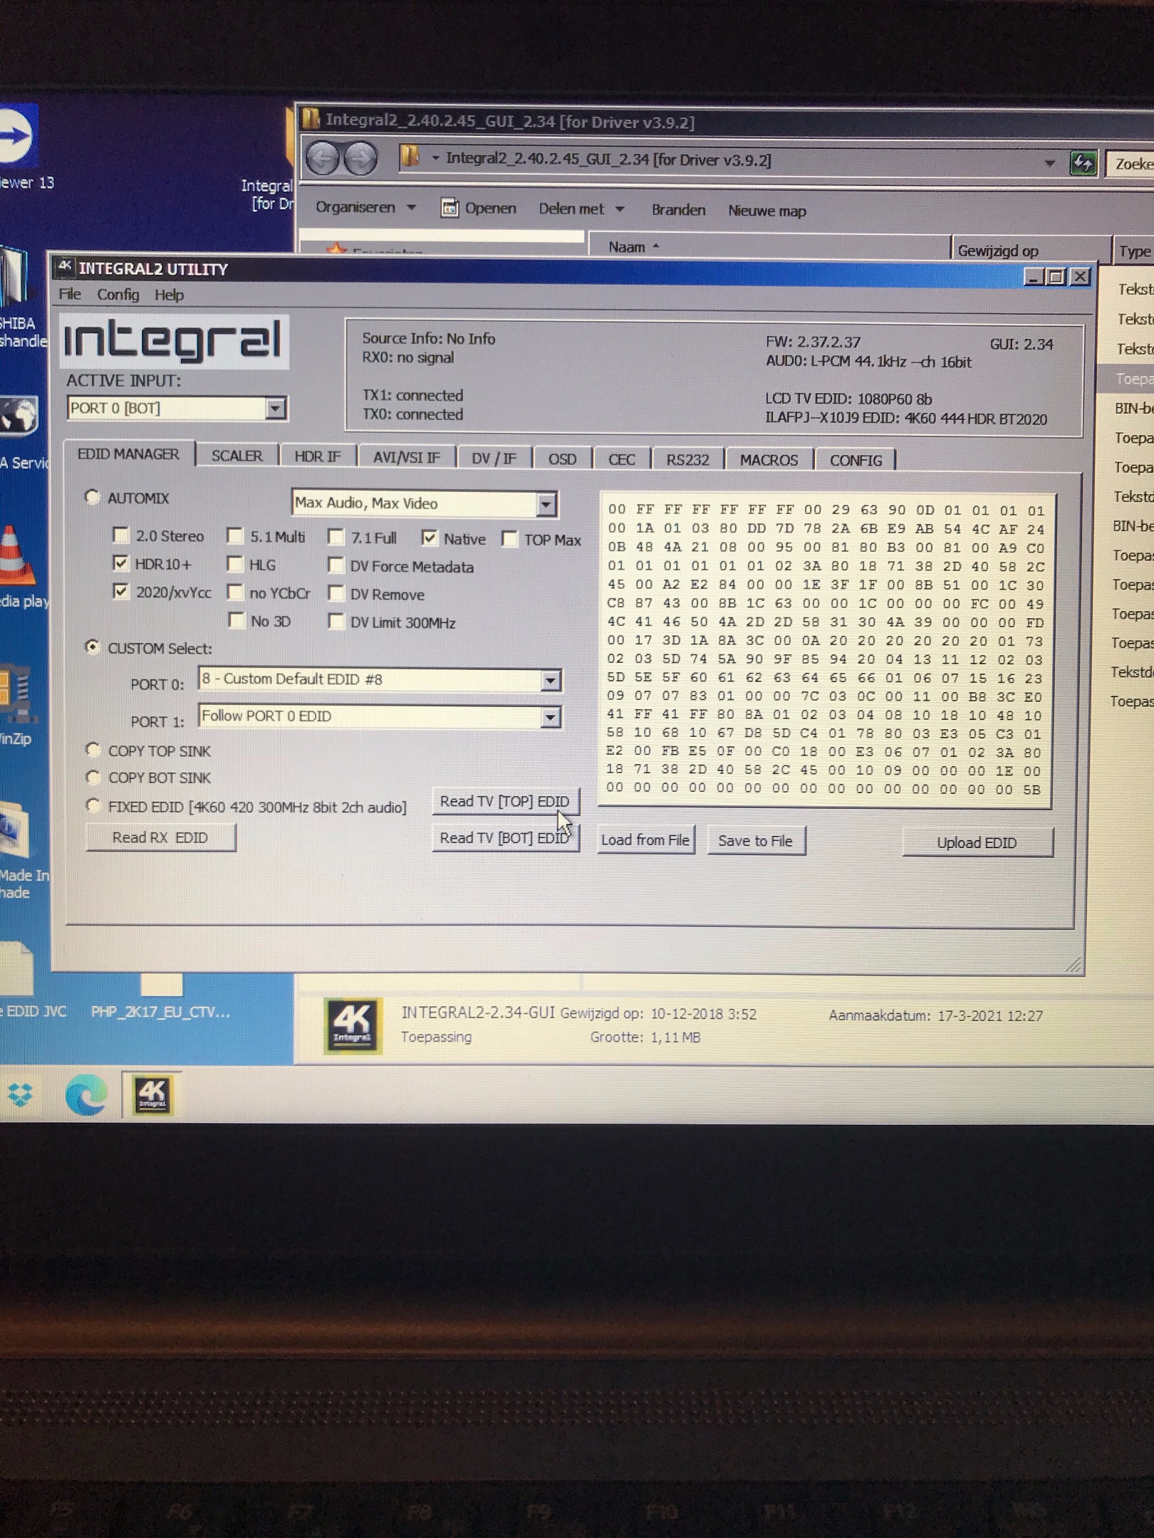Open Delen met dropdown in Explorer
The width and height of the screenshot is (1154, 1538).
coord(581,209)
